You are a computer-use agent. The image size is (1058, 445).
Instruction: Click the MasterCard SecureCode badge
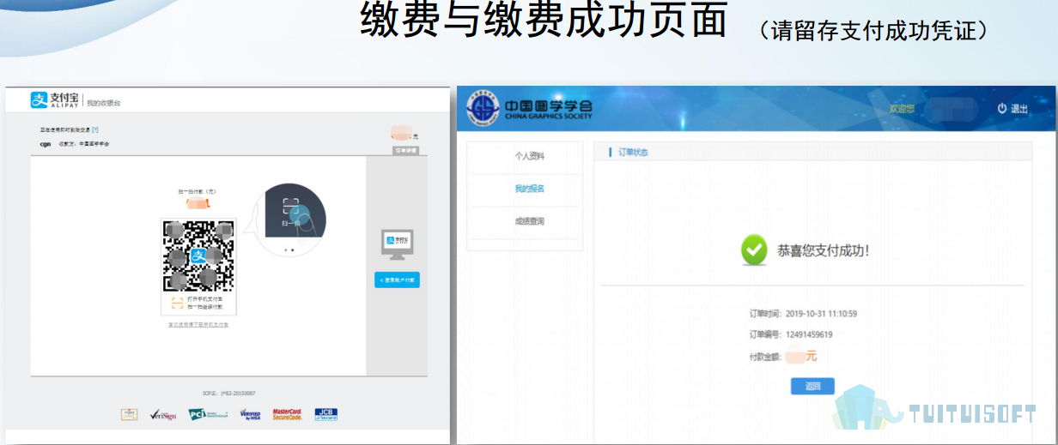tap(288, 414)
